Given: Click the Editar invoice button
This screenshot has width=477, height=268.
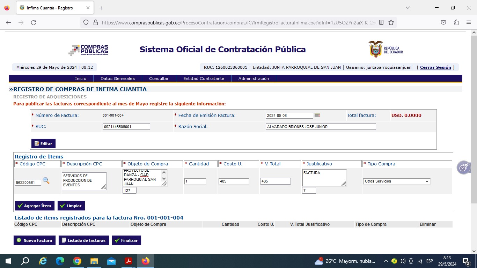Looking at the screenshot, I should (x=43, y=143).
